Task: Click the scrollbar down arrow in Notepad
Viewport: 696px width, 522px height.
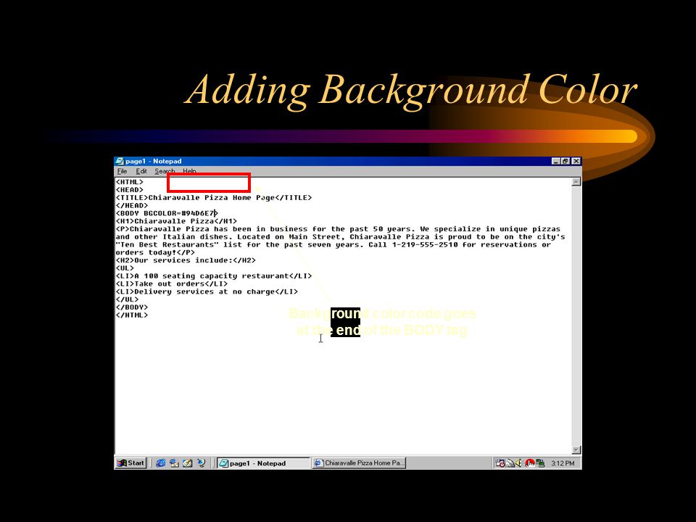Action: point(576,449)
